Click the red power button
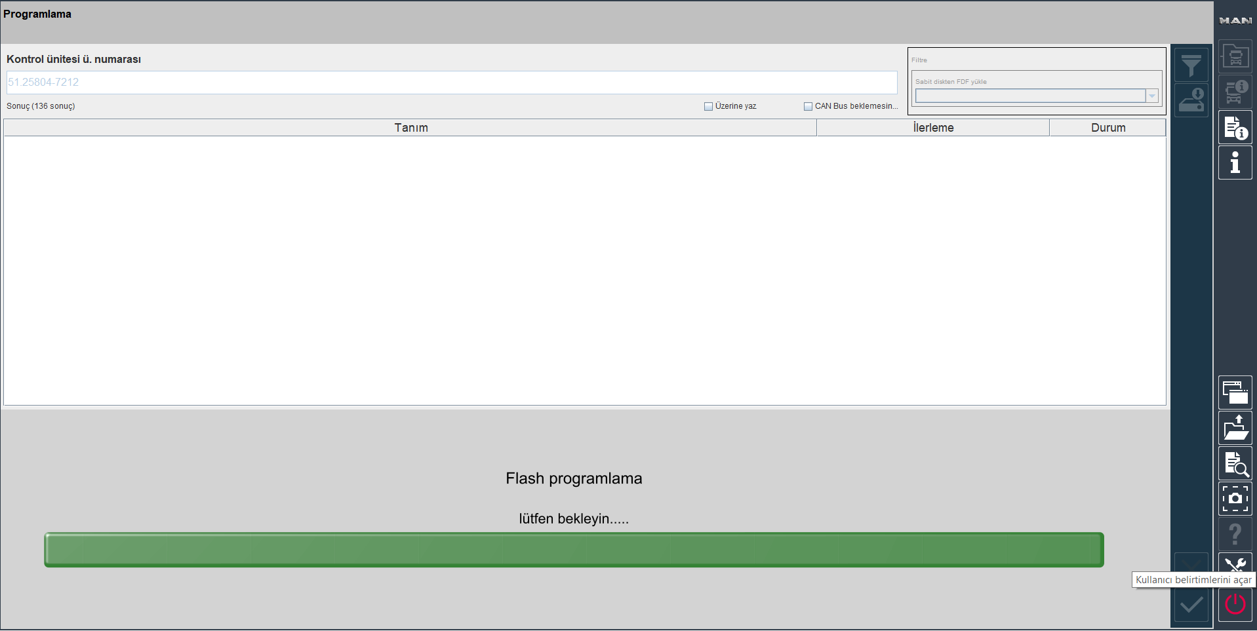 1235,604
